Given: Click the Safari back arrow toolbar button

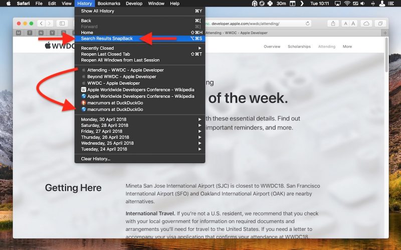Looking at the screenshot, I should 41,23.
